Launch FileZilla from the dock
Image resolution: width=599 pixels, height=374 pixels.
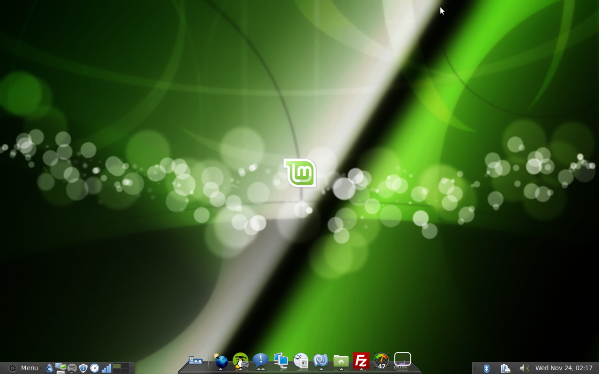361,361
